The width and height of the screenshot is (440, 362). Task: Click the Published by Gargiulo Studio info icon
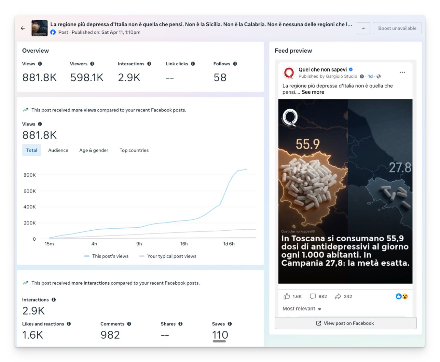pyautogui.click(x=362, y=76)
